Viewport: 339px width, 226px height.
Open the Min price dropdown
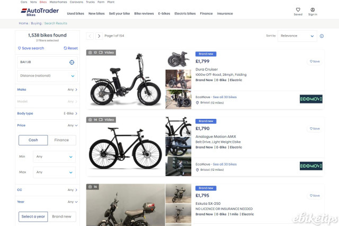[x=54, y=157]
